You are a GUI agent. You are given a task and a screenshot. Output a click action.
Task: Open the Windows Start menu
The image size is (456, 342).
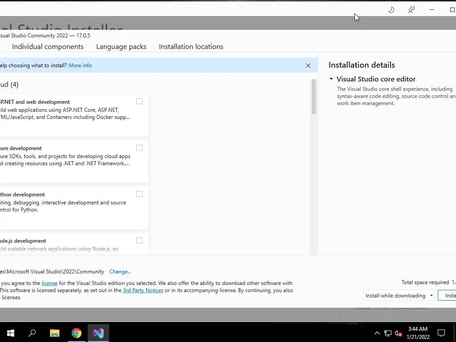[x=11, y=333]
